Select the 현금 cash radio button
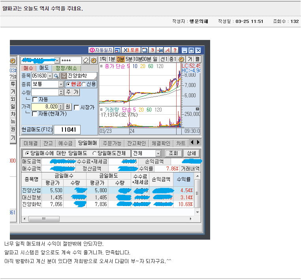 click(68, 84)
